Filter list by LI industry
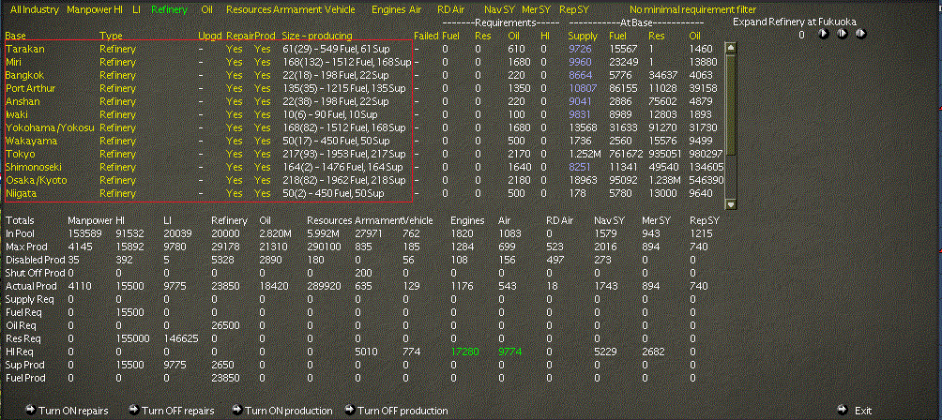Screen dimensions: 942x420 [137, 9]
